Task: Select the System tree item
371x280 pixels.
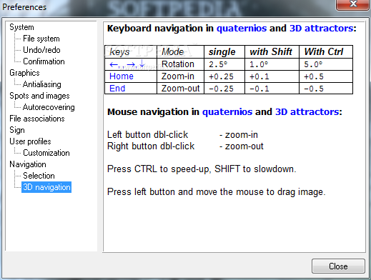Action: tap(21, 27)
